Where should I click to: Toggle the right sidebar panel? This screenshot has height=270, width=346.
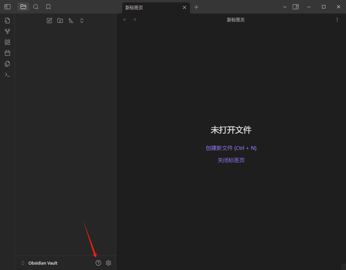click(x=296, y=7)
